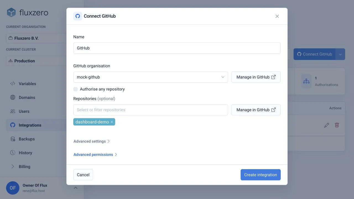Click Manage in GitHub beside repositories
354x199 pixels.
256,110
